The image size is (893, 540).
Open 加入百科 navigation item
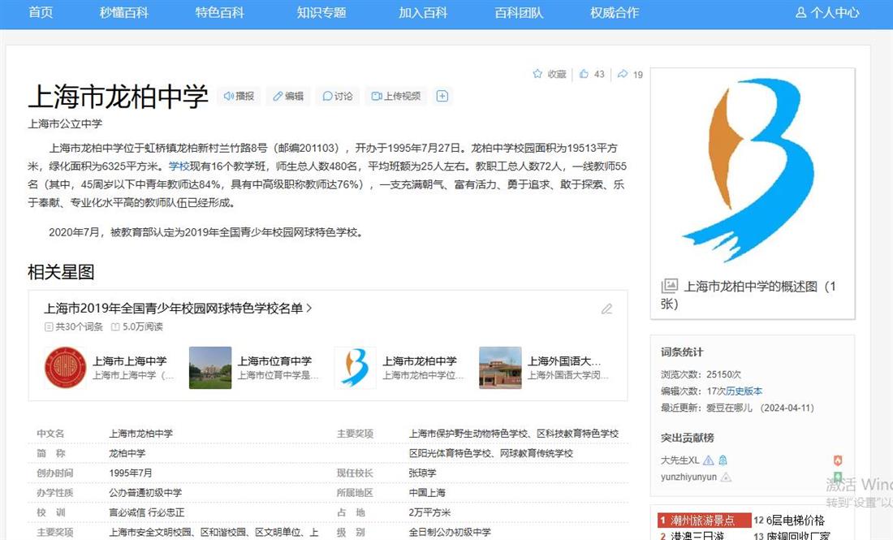423,12
